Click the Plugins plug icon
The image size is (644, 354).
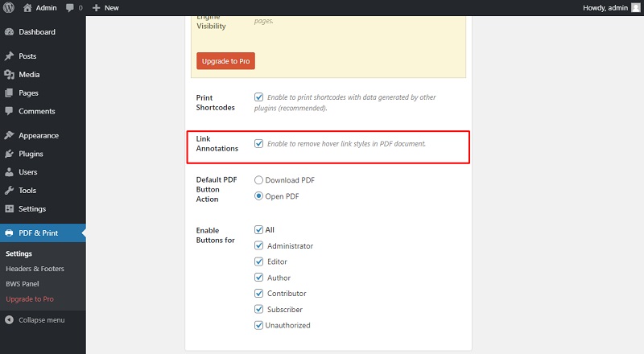pos(9,154)
